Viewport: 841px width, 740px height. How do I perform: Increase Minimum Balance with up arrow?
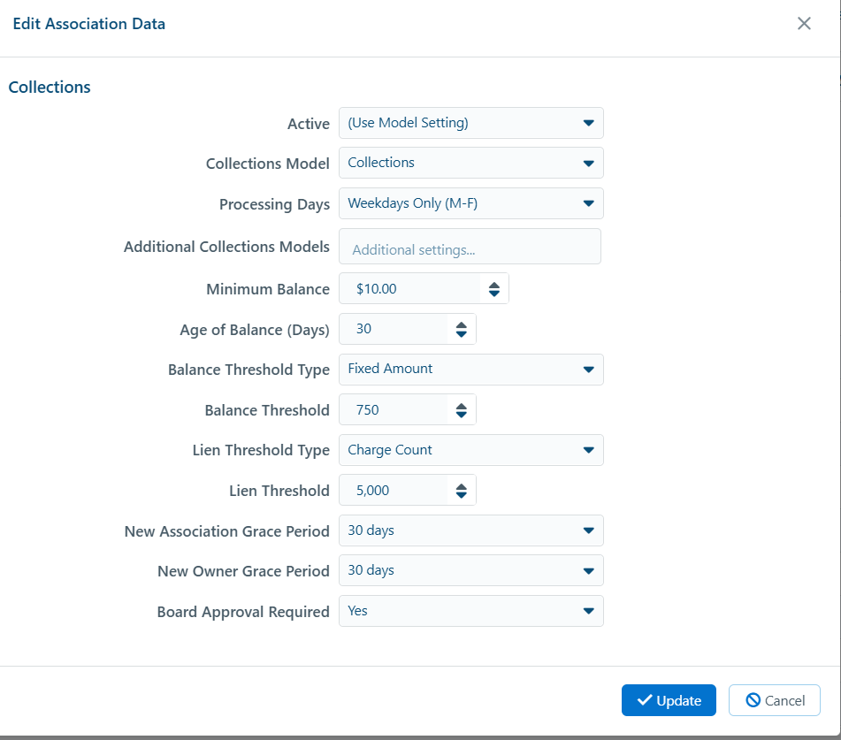tap(494, 286)
